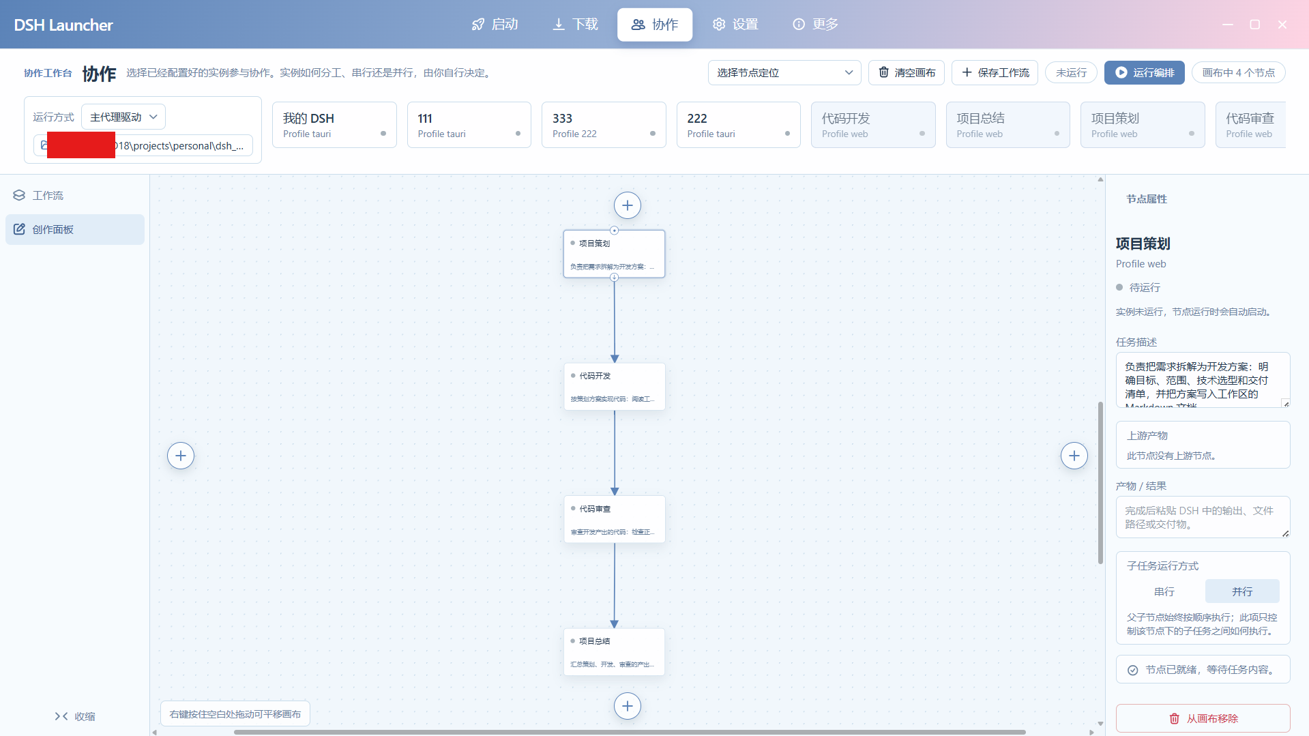Click the plus icon in 保存工作流

coord(967,72)
